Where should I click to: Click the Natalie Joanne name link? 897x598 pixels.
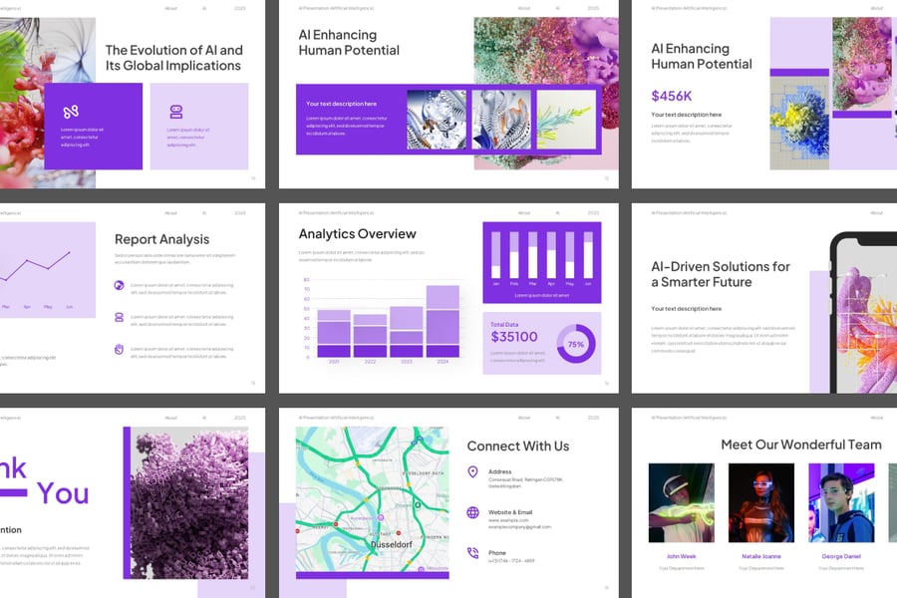coord(760,556)
